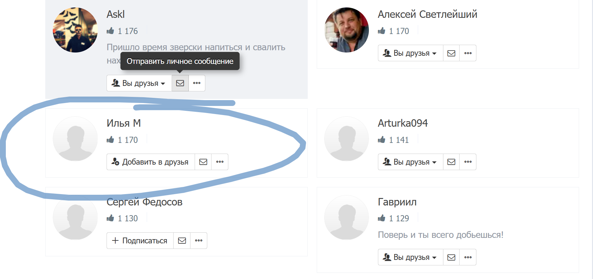Expand 'Вы друзья' dropdown for Гавриил
593x279 pixels.
[x=410, y=257]
